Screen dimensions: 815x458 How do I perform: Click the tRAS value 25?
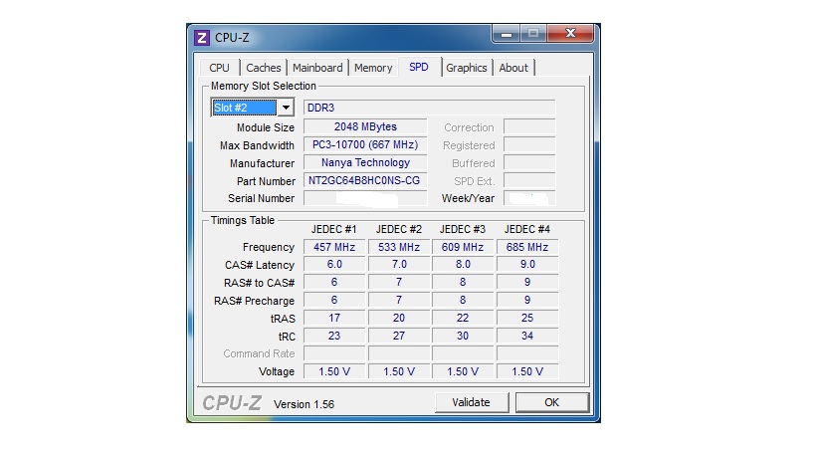coord(527,318)
